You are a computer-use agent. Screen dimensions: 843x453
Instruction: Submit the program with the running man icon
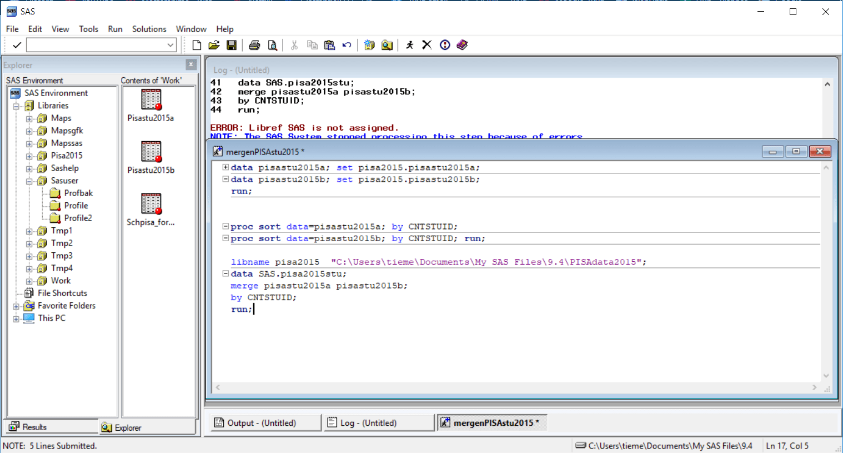coord(409,45)
